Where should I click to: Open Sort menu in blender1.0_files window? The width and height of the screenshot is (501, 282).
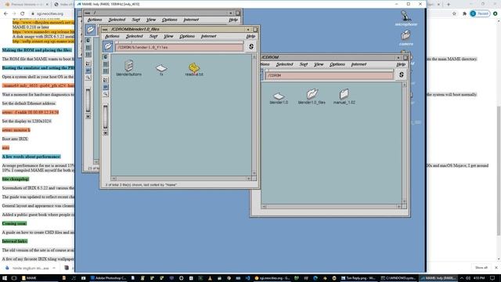click(153, 37)
